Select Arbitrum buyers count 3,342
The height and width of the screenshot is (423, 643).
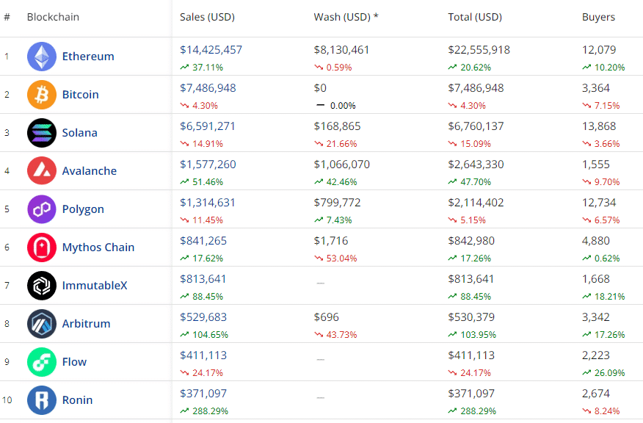pos(596,317)
